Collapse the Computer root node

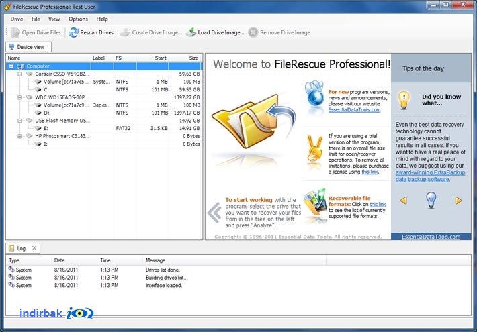11,66
